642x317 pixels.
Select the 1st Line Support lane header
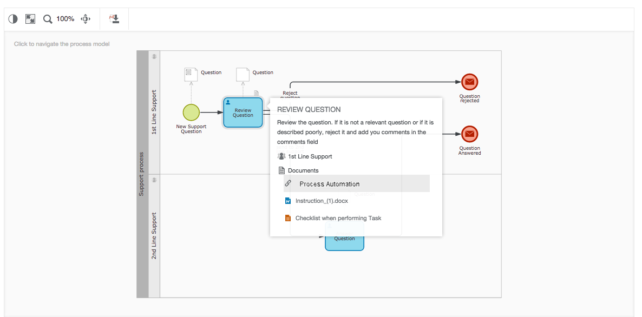click(x=154, y=113)
